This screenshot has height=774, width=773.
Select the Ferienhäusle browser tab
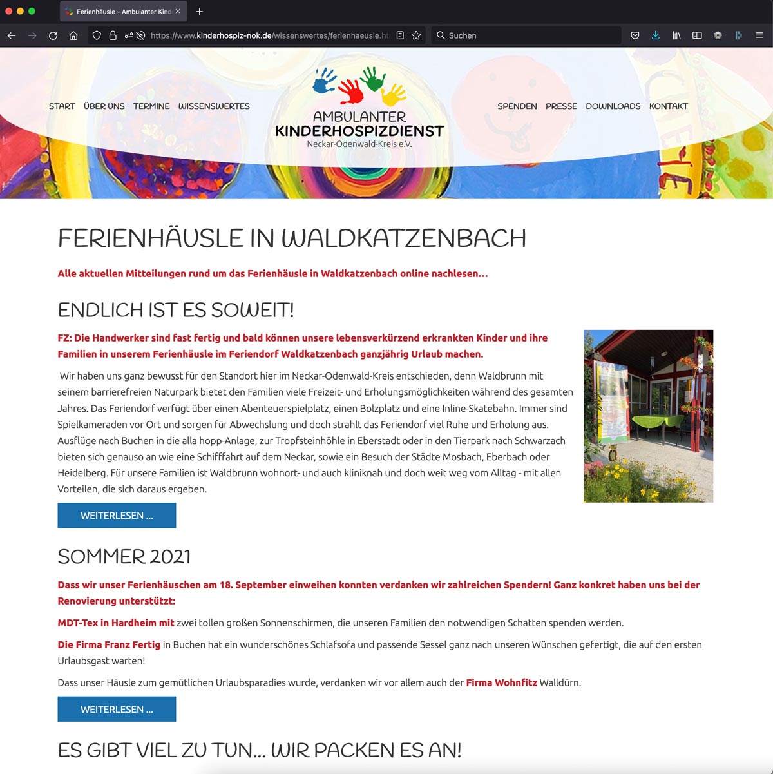pyautogui.click(x=119, y=12)
